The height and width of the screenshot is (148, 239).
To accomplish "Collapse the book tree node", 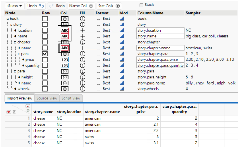I will click(7, 19).
